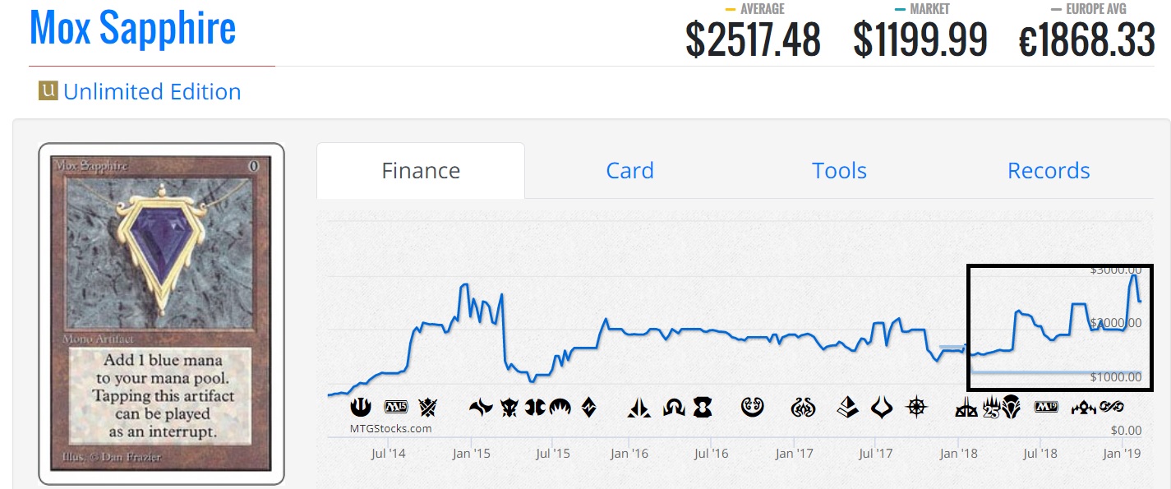Open the Finance tab
The width and height of the screenshot is (1171, 489).
421,171
